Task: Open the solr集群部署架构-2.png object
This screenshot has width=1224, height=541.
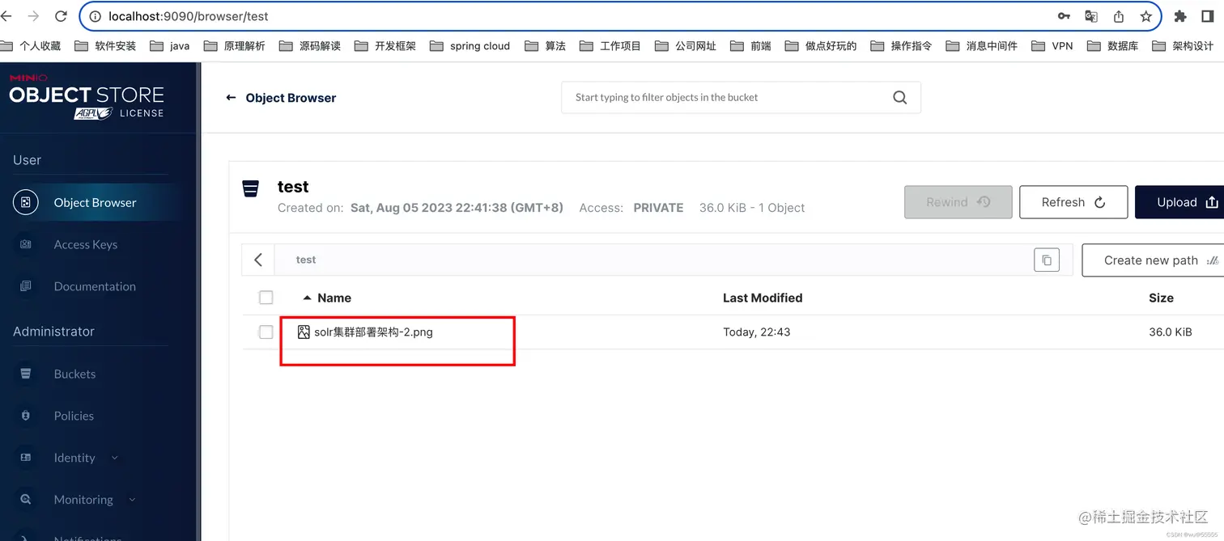Action: click(373, 332)
